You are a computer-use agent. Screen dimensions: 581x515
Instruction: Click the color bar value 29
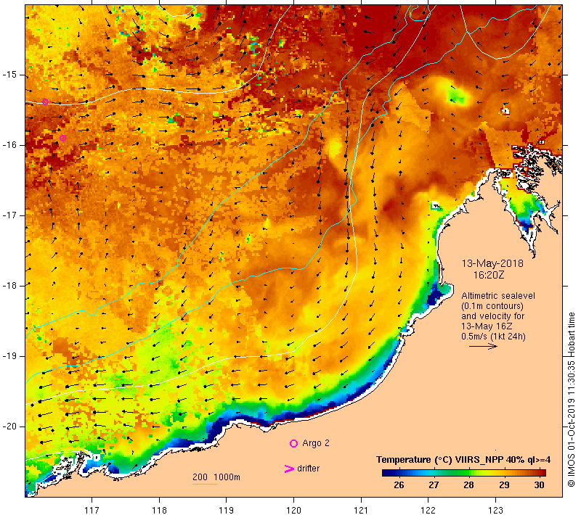[x=504, y=485]
